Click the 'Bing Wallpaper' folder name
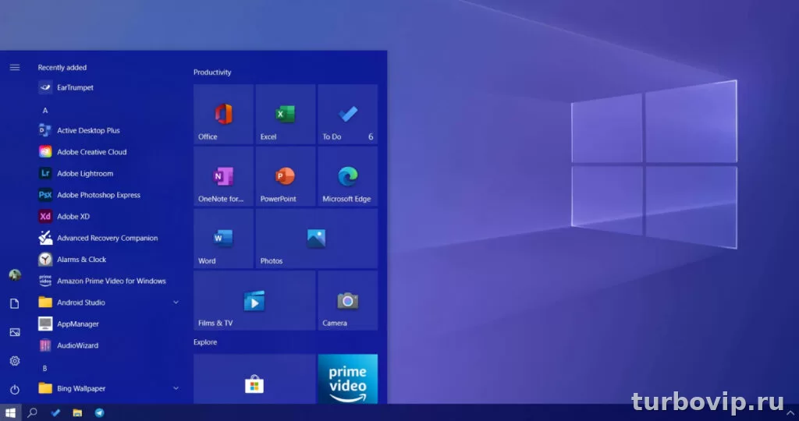The width and height of the screenshot is (799, 421). click(x=81, y=388)
